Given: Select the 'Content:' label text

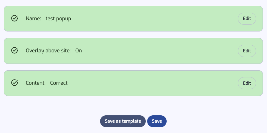Looking at the screenshot, I should [x=36, y=83].
